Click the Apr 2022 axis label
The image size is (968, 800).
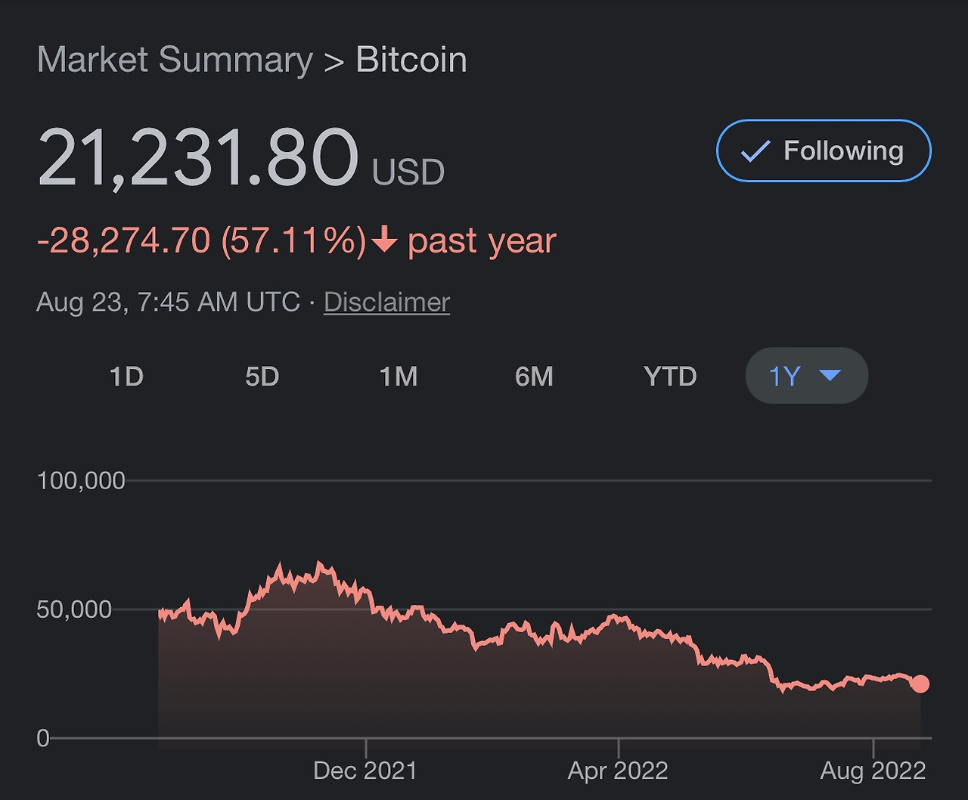click(x=618, y=771)
